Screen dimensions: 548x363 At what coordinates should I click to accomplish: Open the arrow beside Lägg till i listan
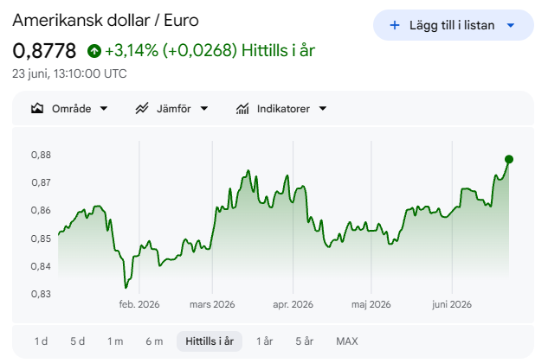tap(511, 25)
